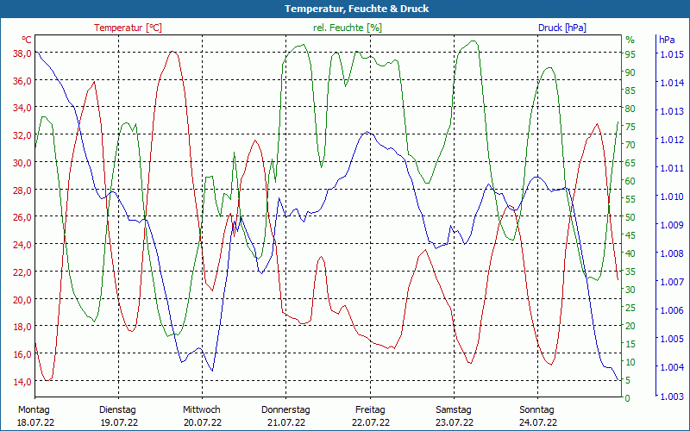Select the red Temperatur [°C] legend label
Viewport: 690px width, 431px height.
(128, 28)
